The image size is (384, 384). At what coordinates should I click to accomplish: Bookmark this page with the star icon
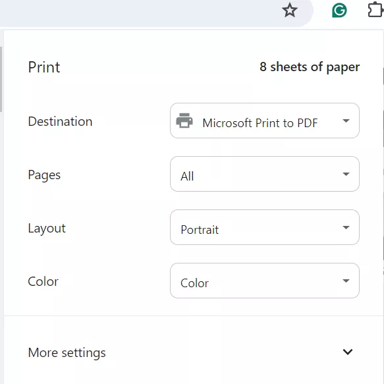coord(290,11)
